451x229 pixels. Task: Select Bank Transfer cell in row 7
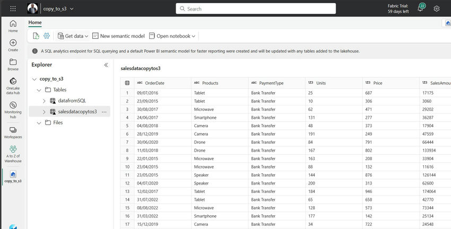pyautogui.click(x=276, y=142)
